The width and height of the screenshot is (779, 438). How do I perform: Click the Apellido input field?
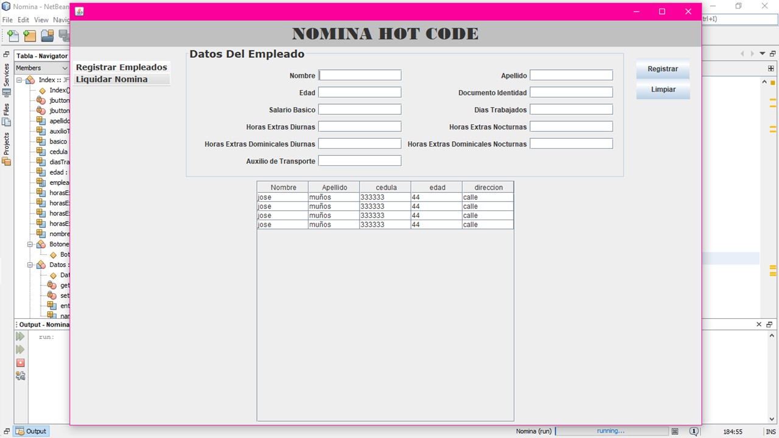pos(571,75)
